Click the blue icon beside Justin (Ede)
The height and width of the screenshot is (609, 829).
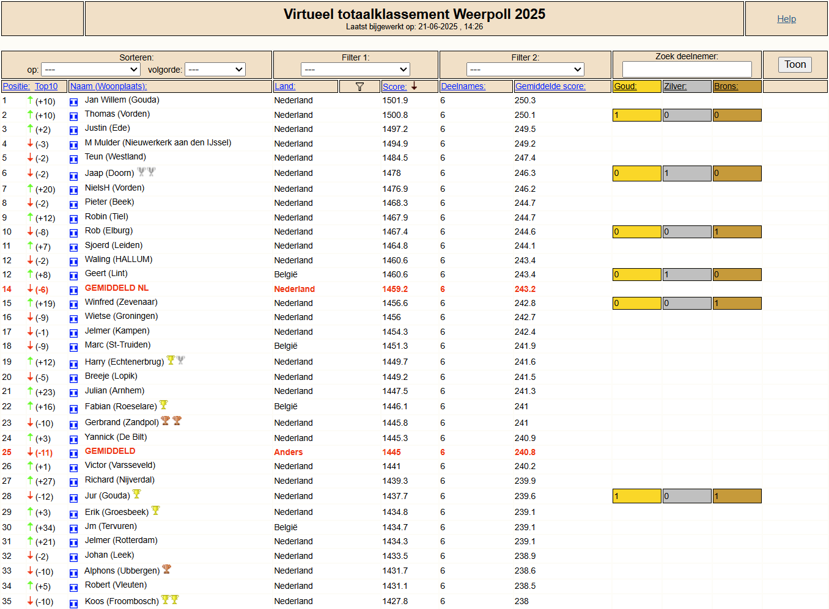tap(73, 130)
